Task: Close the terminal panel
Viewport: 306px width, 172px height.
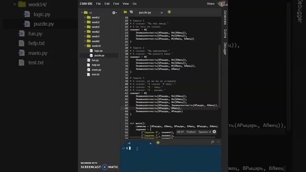Action: (x=218, y=142)
